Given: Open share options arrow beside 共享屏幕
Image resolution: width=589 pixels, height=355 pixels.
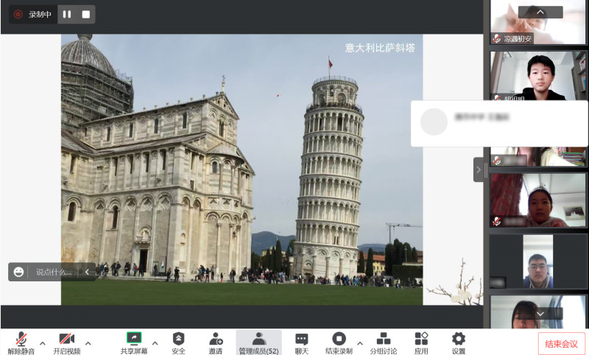Looking at the screenshot, I should 155,342.
